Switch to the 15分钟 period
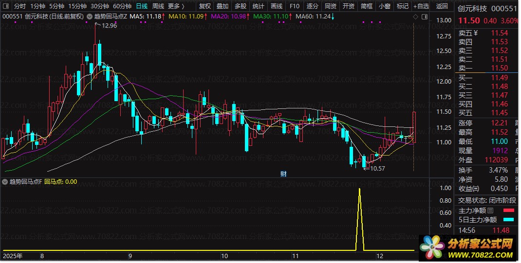521x263 pixels. pyautogui.click(x=77, y=6)
